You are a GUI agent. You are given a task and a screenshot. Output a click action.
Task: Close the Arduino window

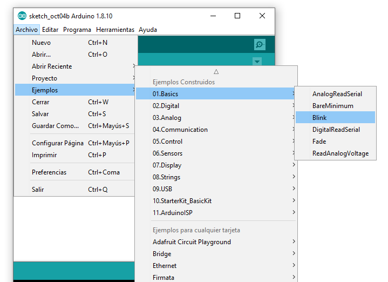[x=262, y=16]
